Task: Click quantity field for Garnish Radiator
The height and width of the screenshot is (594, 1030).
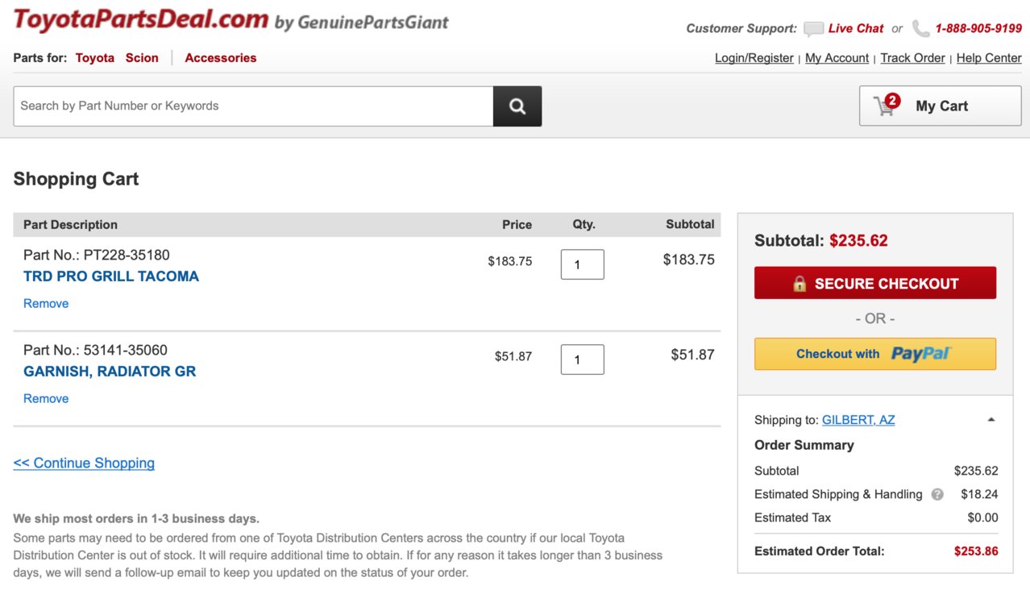Action: (x=582, y=359)
